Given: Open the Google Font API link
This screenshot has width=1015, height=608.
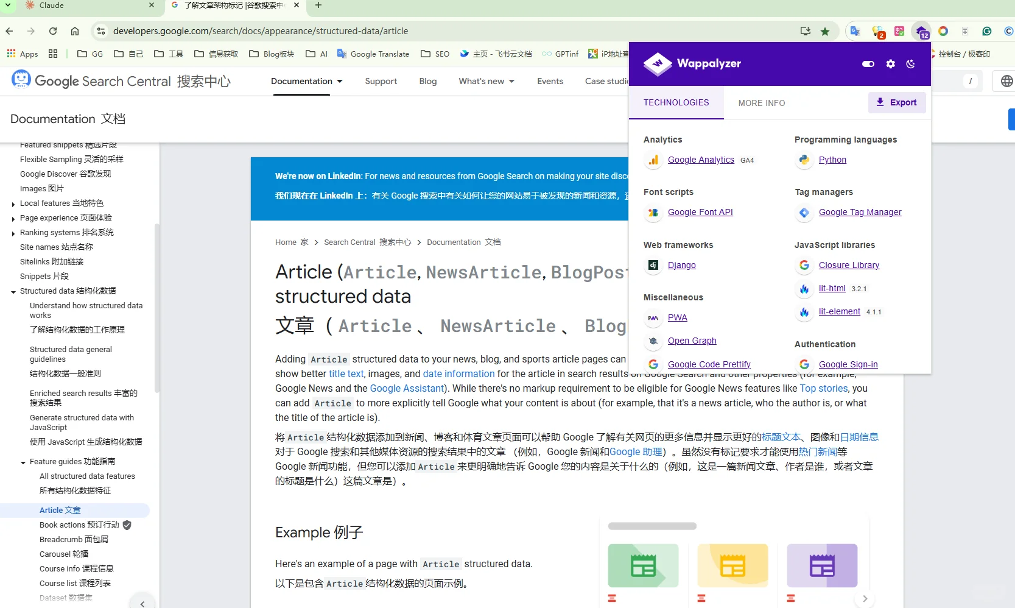Looking at the screenshot, I should (x=700, y=212).
